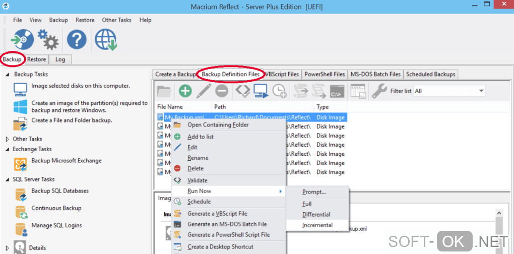Click the Run backup monitor icon
Screen dimensions: 514x254
pos(261,91)
